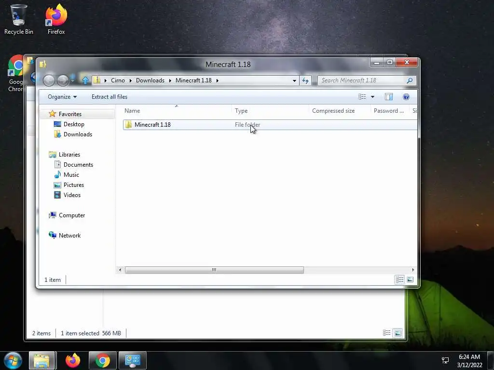Screen dimensions: 494x370
Task: Select the Minecraft 1.18 breadcrumb segment
Action: tap(193, 80)
